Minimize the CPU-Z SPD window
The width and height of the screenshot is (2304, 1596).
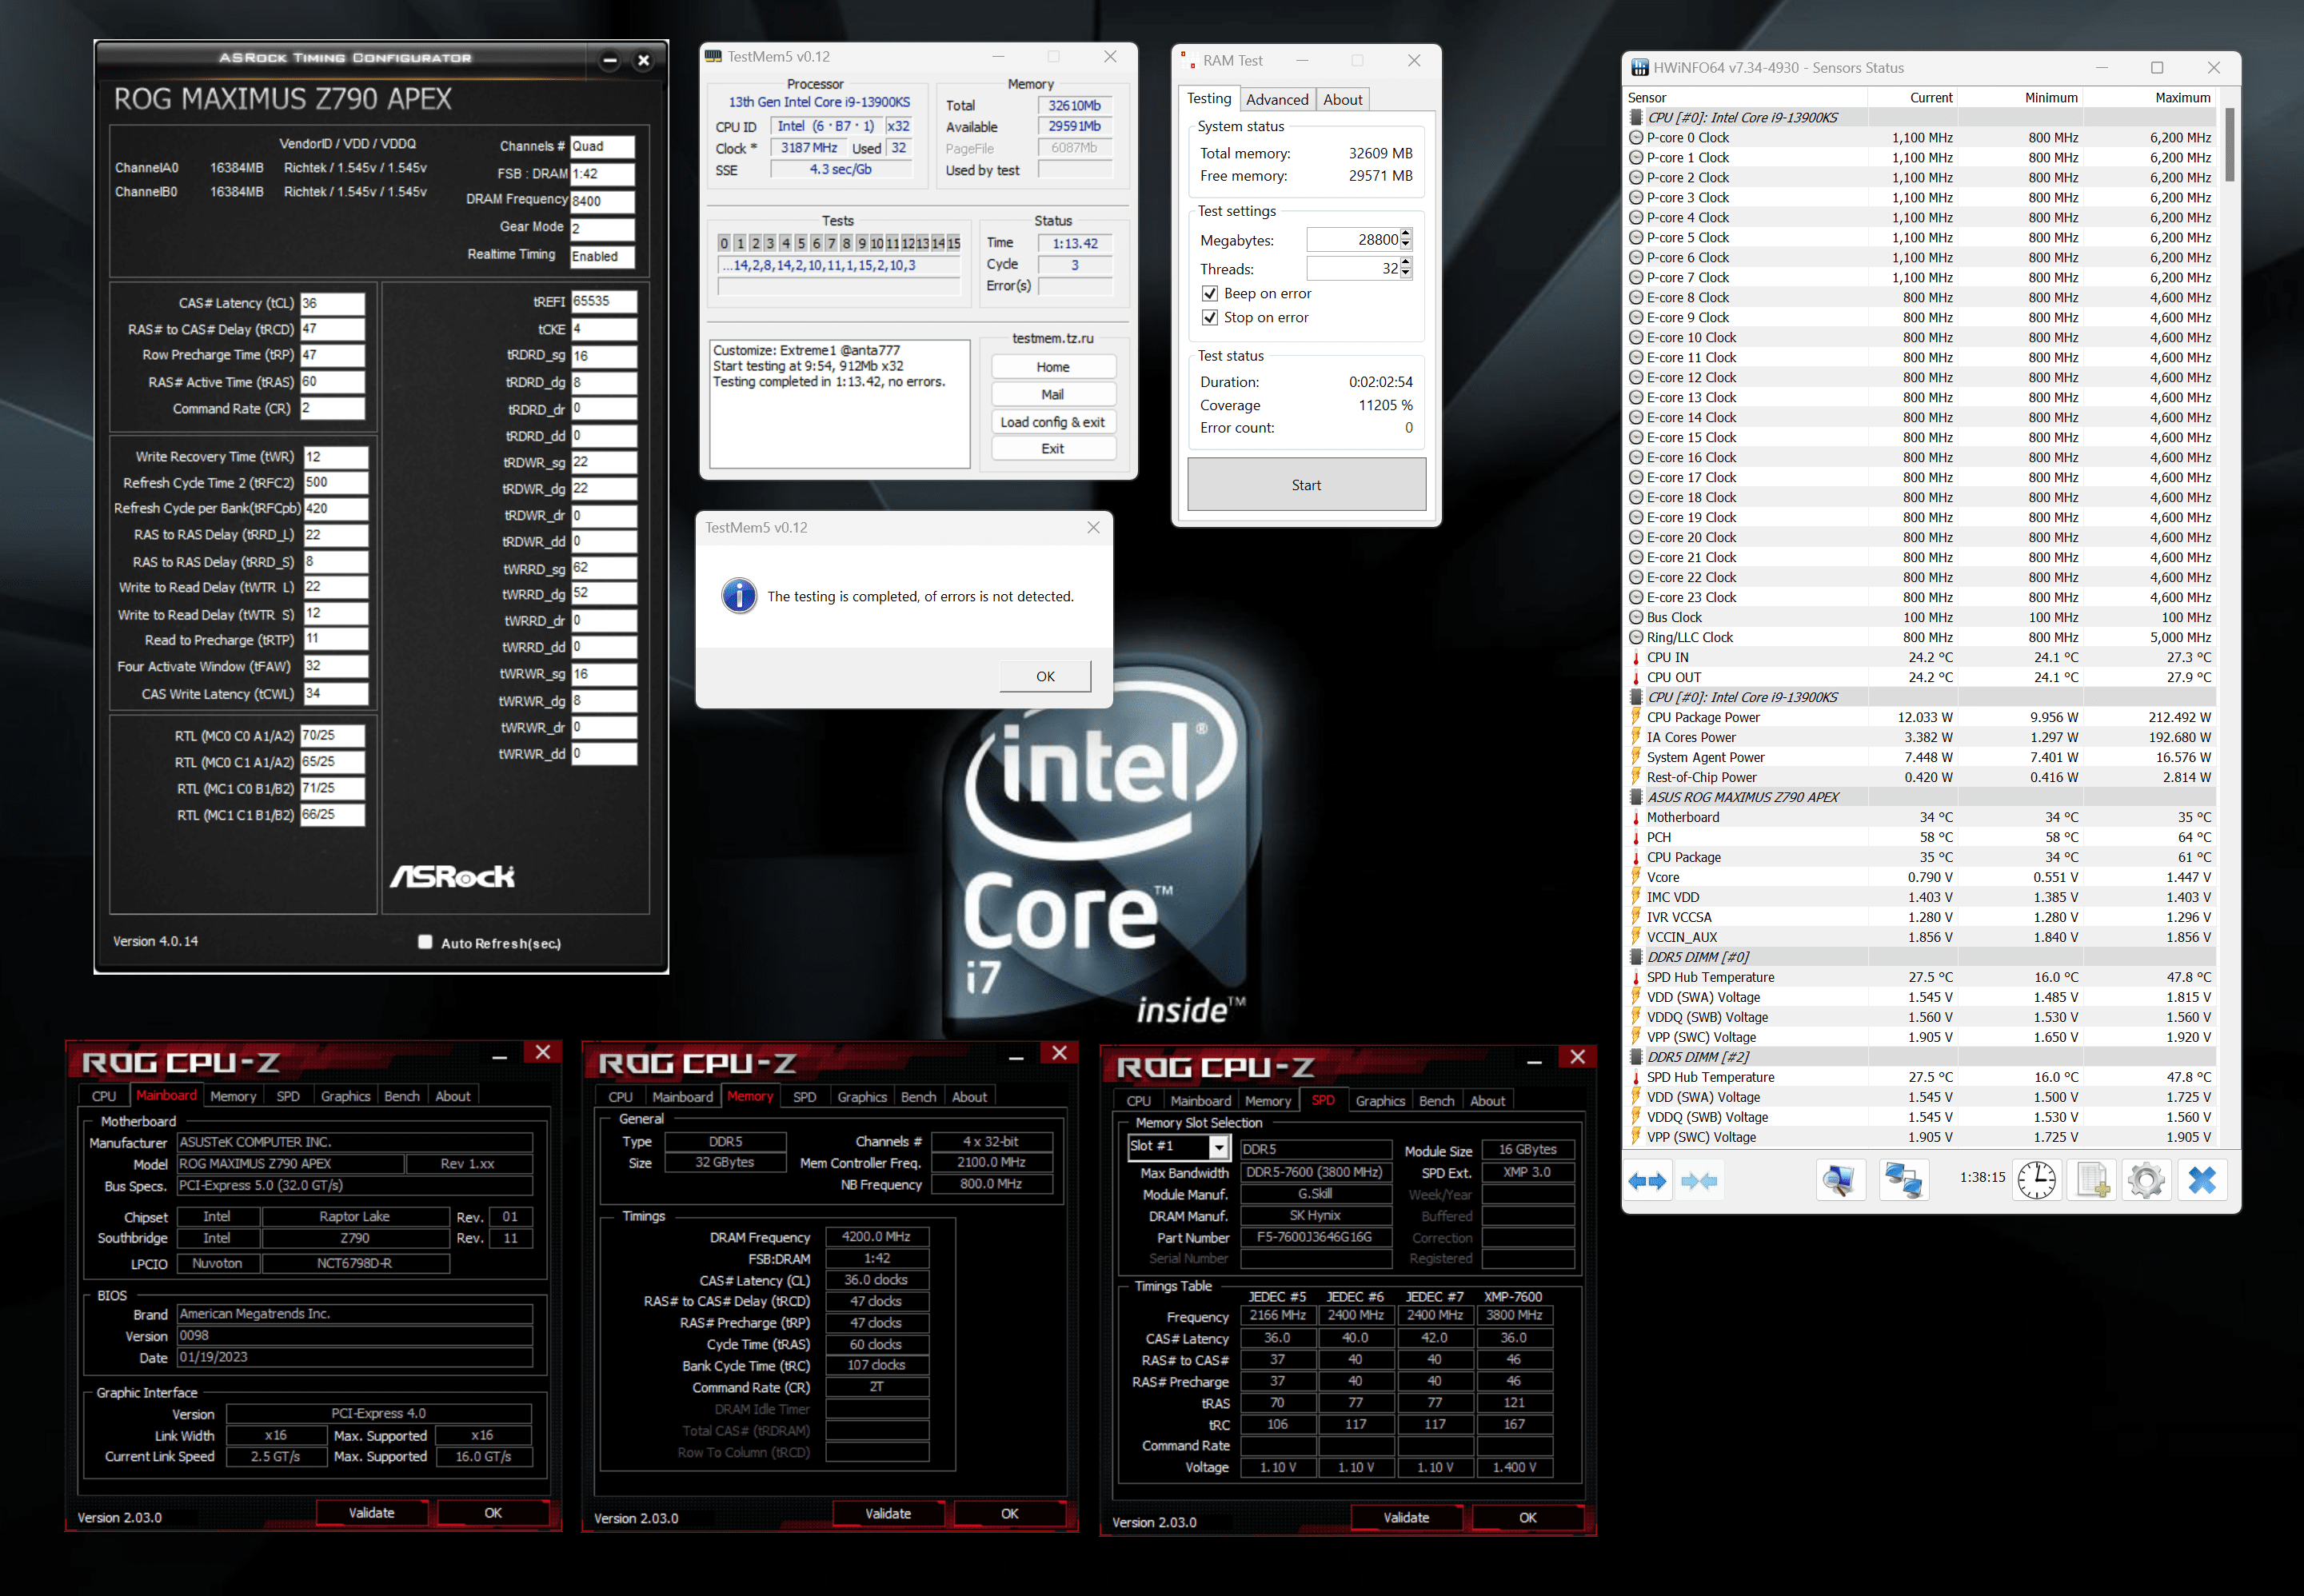click(x=1535, y=1060)
